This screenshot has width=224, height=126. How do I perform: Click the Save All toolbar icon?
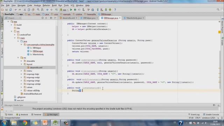(6, 10)
